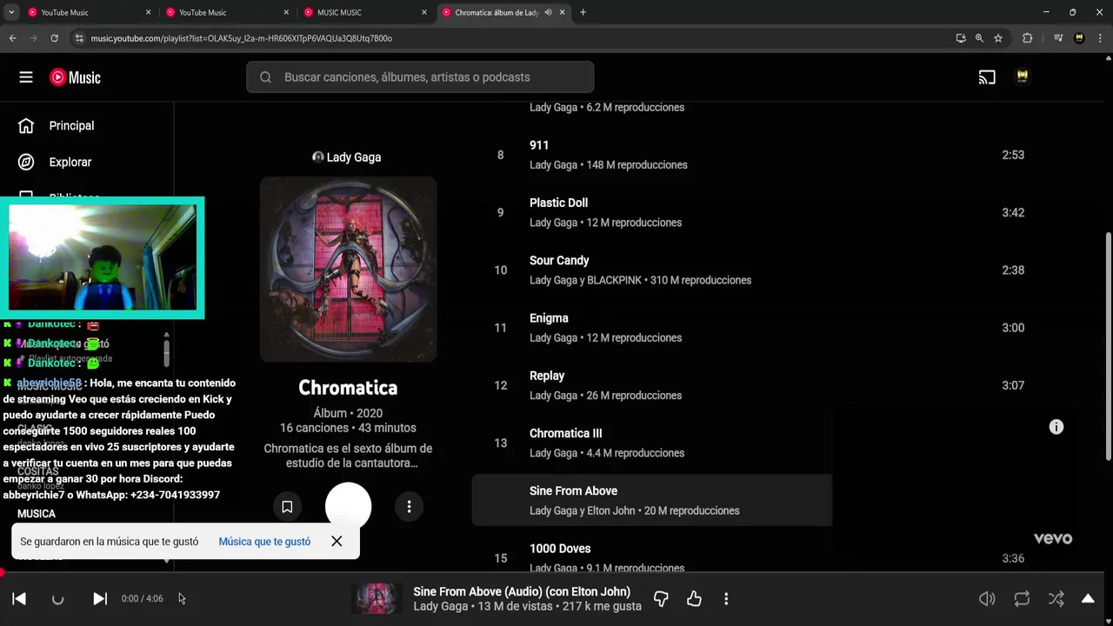Save Chromatica album to library

pyautogui.click(x=287, y=507)
